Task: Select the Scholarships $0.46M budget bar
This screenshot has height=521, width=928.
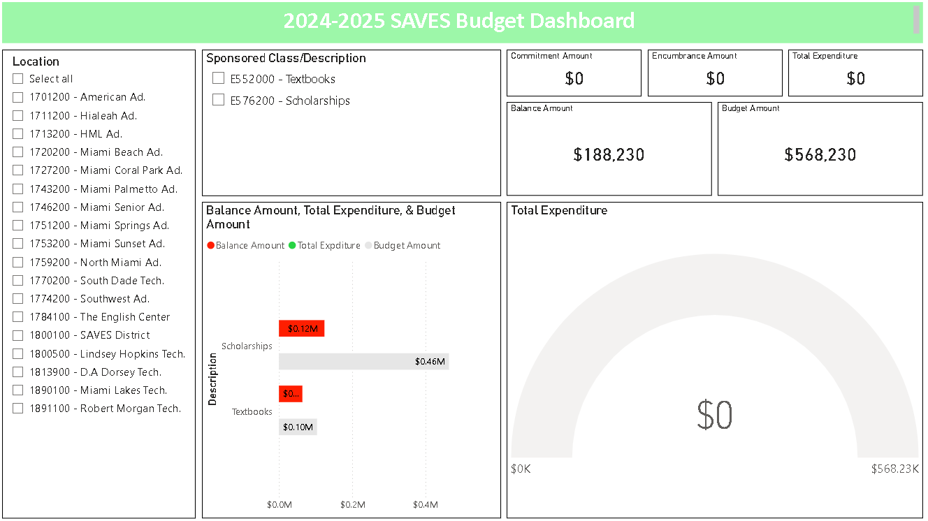Action: pos(364,361)
